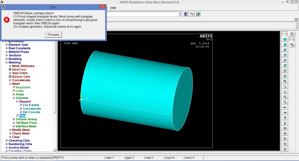Screen dimensions: 299x161
Task: Expand the Modeling node
Action: (7, 59)
